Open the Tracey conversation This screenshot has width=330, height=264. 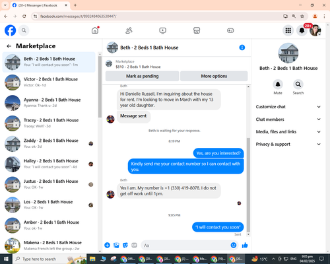[x=49, y=123]
